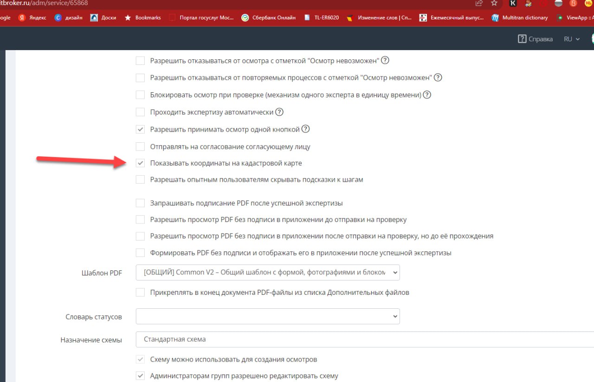Screen dimensions: 594x382
Task: Open Справка help link in header
Action: click(535, 39)
